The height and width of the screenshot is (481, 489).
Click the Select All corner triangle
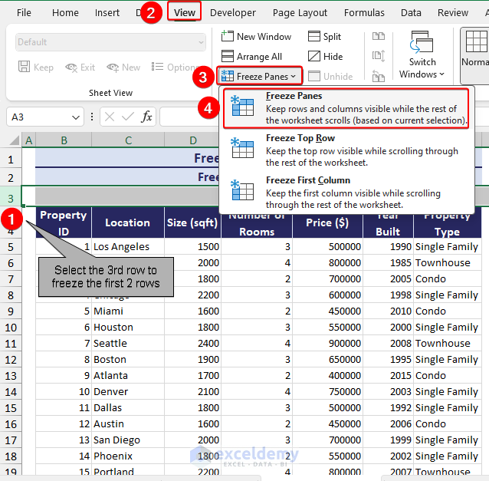15,141
